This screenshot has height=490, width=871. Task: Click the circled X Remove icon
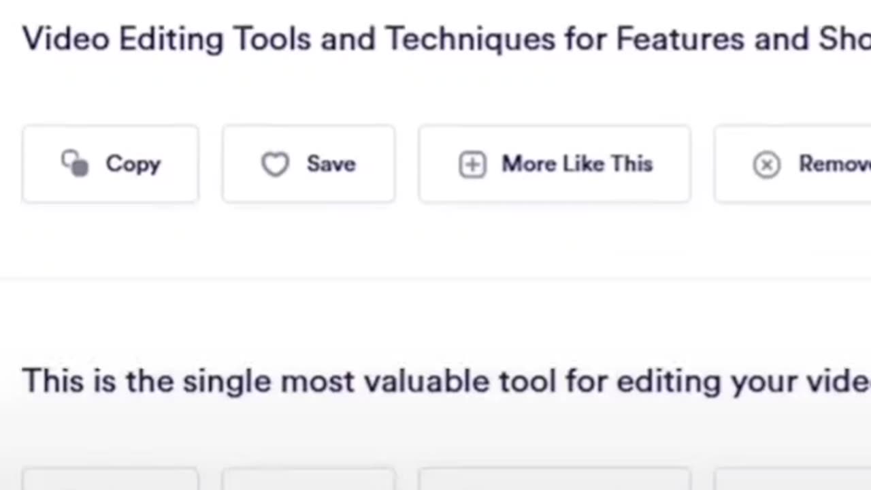click(767, 165)
